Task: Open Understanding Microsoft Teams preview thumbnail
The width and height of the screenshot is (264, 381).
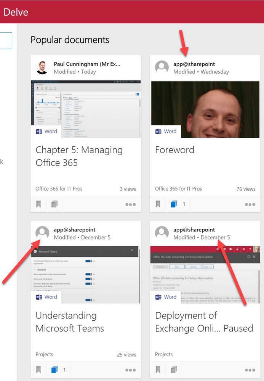Action: click(x=86, y=275)
